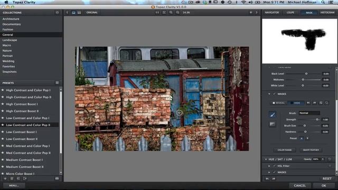Viewport: 338px width, 190px height.
Task: Click the import preset icon
Action: click(18, 178)
